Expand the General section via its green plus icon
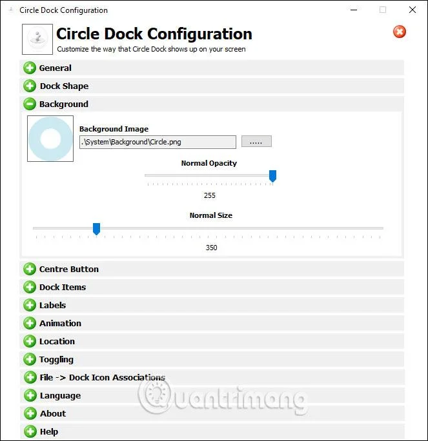428x441 pixels. click(30, 68)
